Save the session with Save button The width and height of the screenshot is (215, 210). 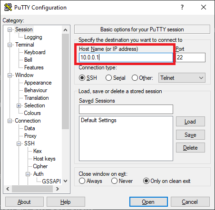pyautogui.click(x=190, y=135)
